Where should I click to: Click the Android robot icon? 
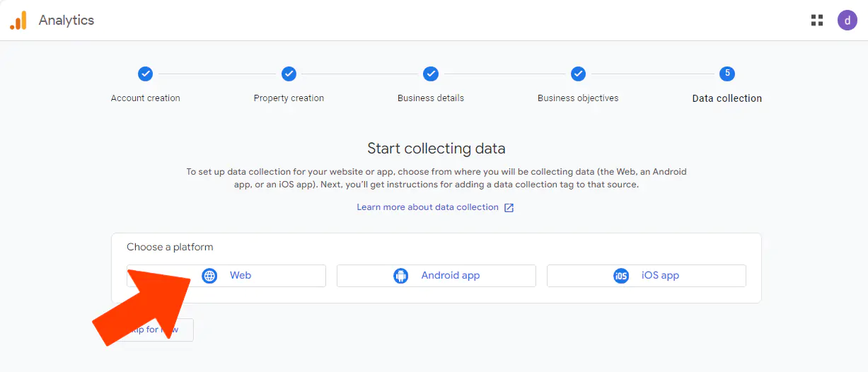401,276
